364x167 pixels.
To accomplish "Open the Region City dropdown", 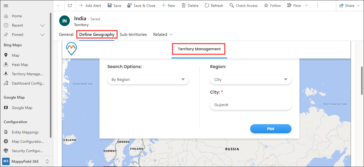I will click(x=251, y=80).
